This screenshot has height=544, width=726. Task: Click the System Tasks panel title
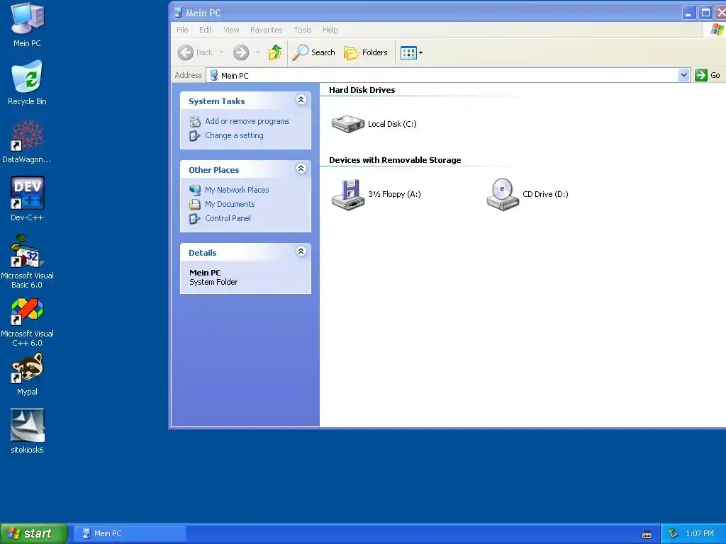pyautogui.click(x=217, y=101)
